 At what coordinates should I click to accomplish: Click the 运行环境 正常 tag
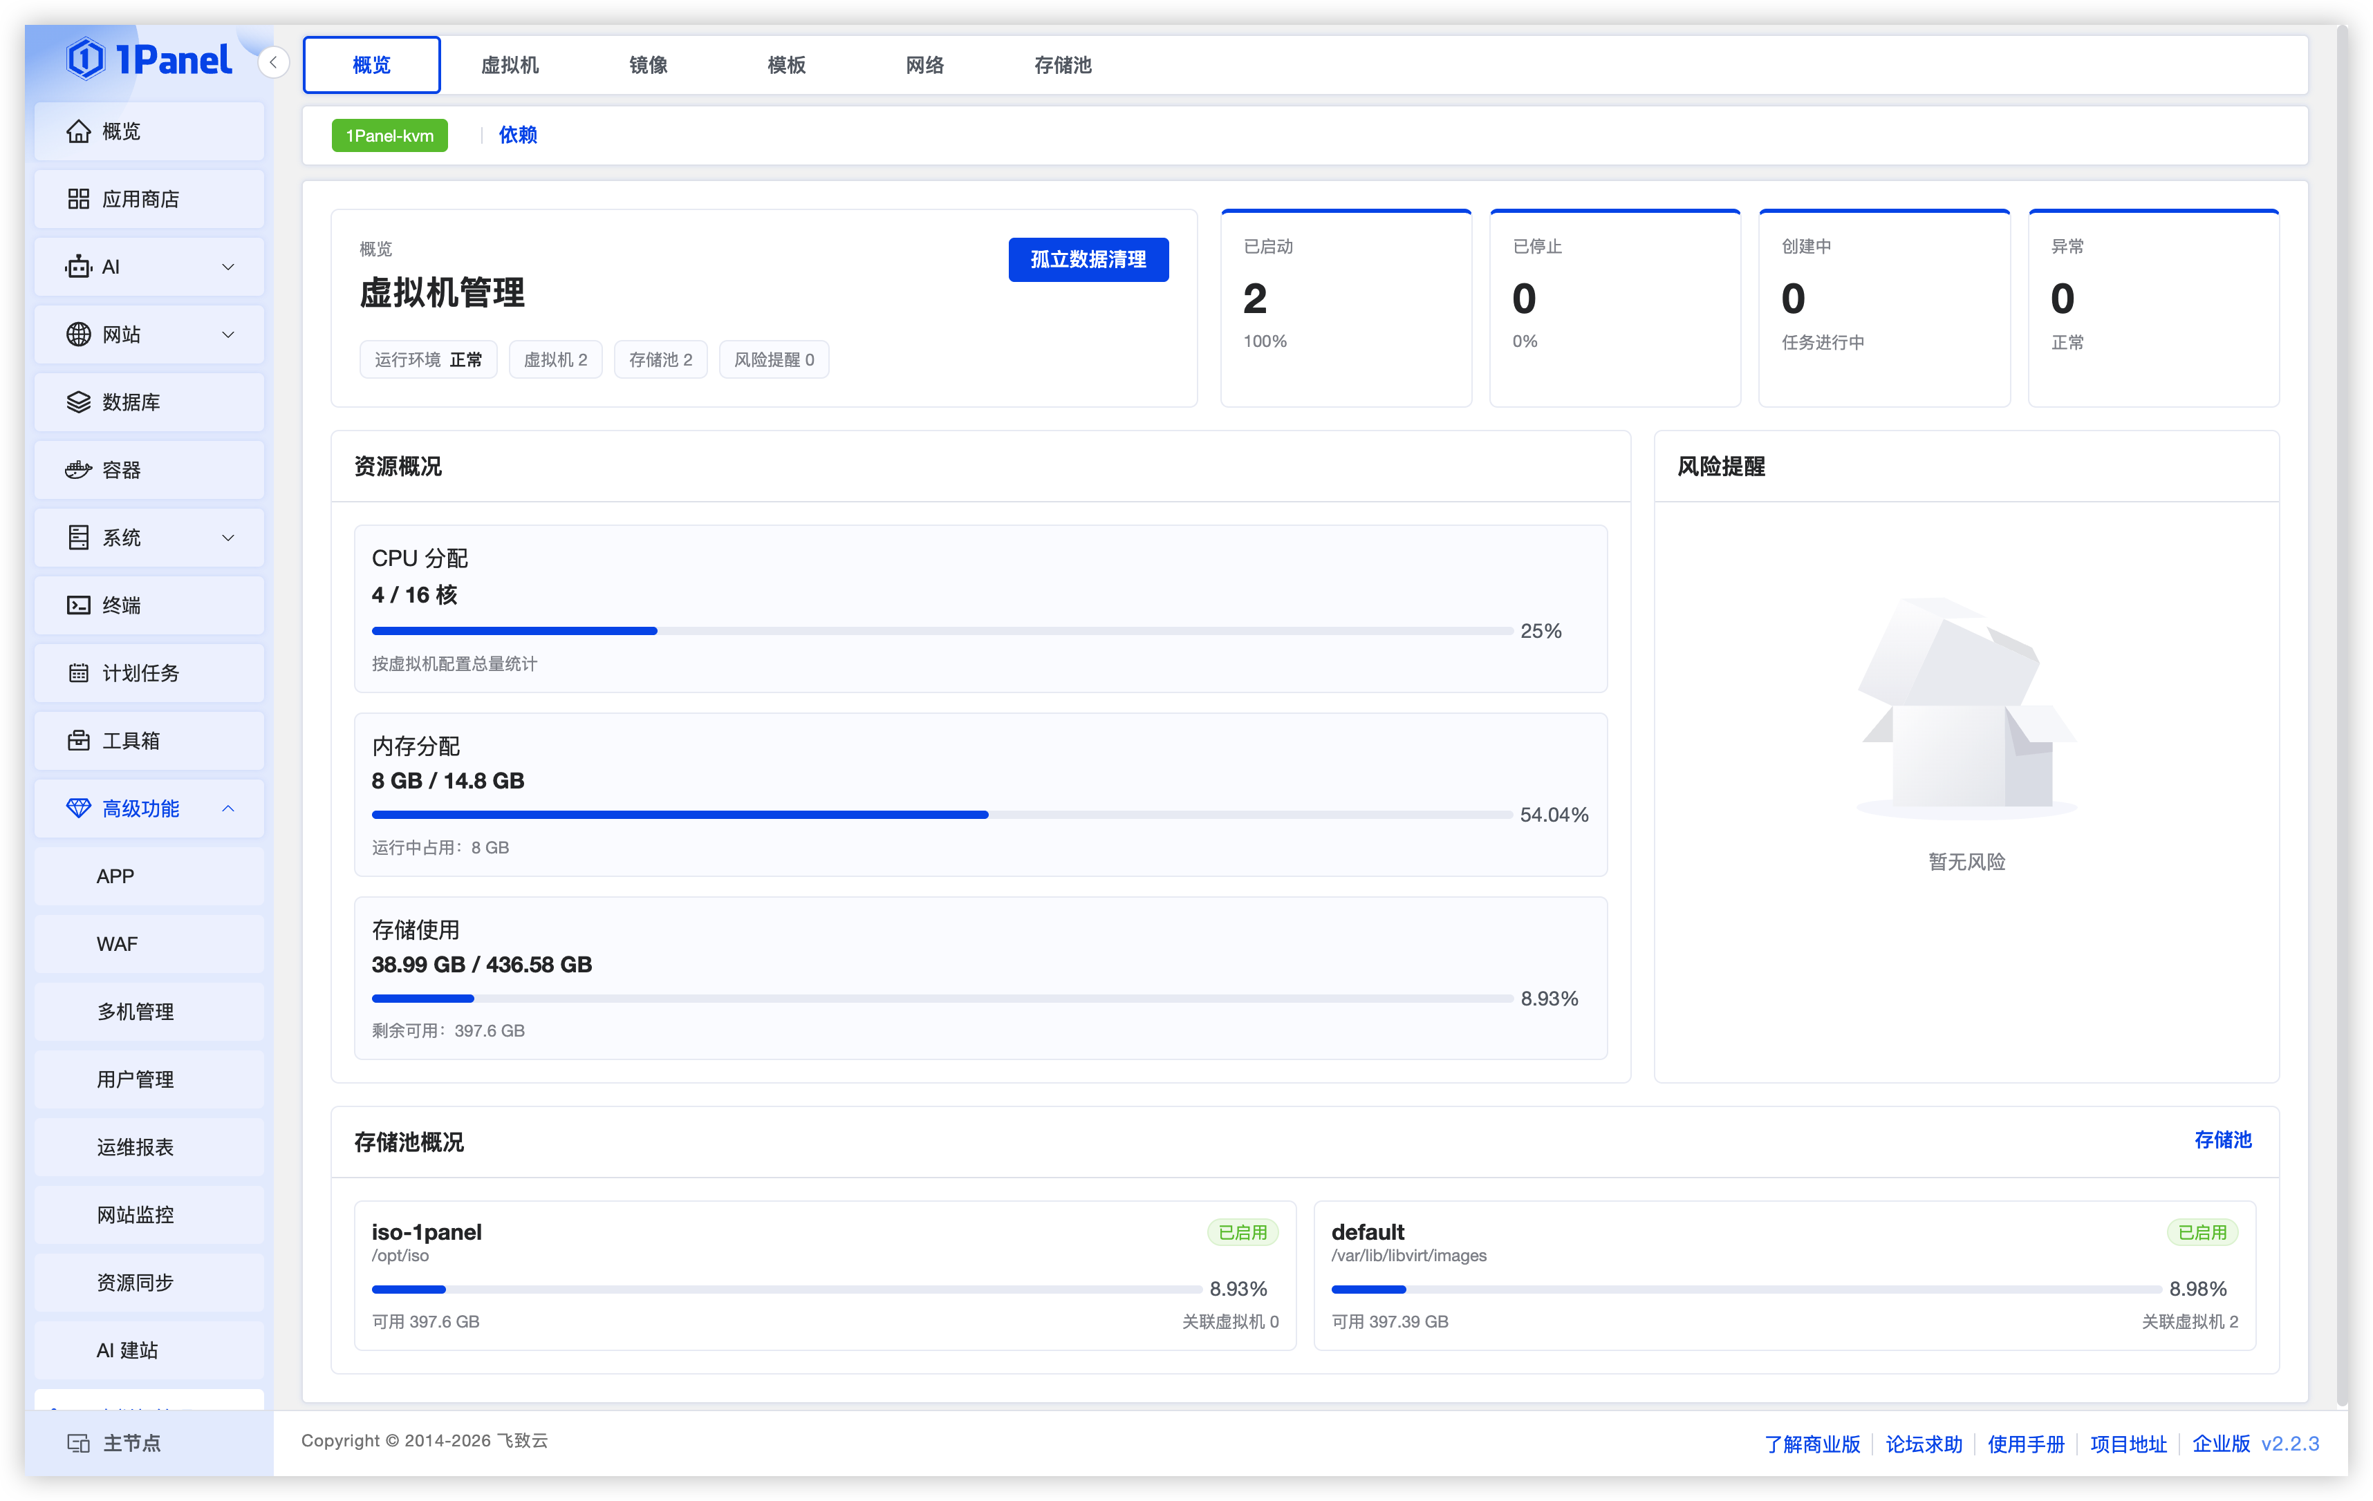click(428, 359)
